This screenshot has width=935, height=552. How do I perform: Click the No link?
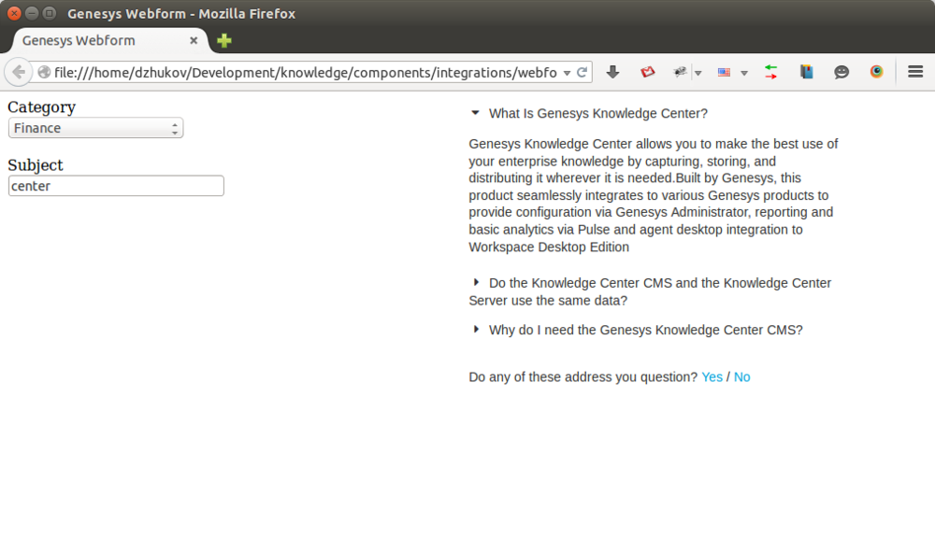741,377
